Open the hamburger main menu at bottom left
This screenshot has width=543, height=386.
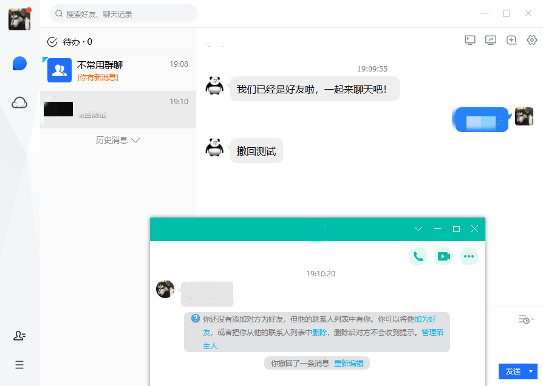[19, 365]
